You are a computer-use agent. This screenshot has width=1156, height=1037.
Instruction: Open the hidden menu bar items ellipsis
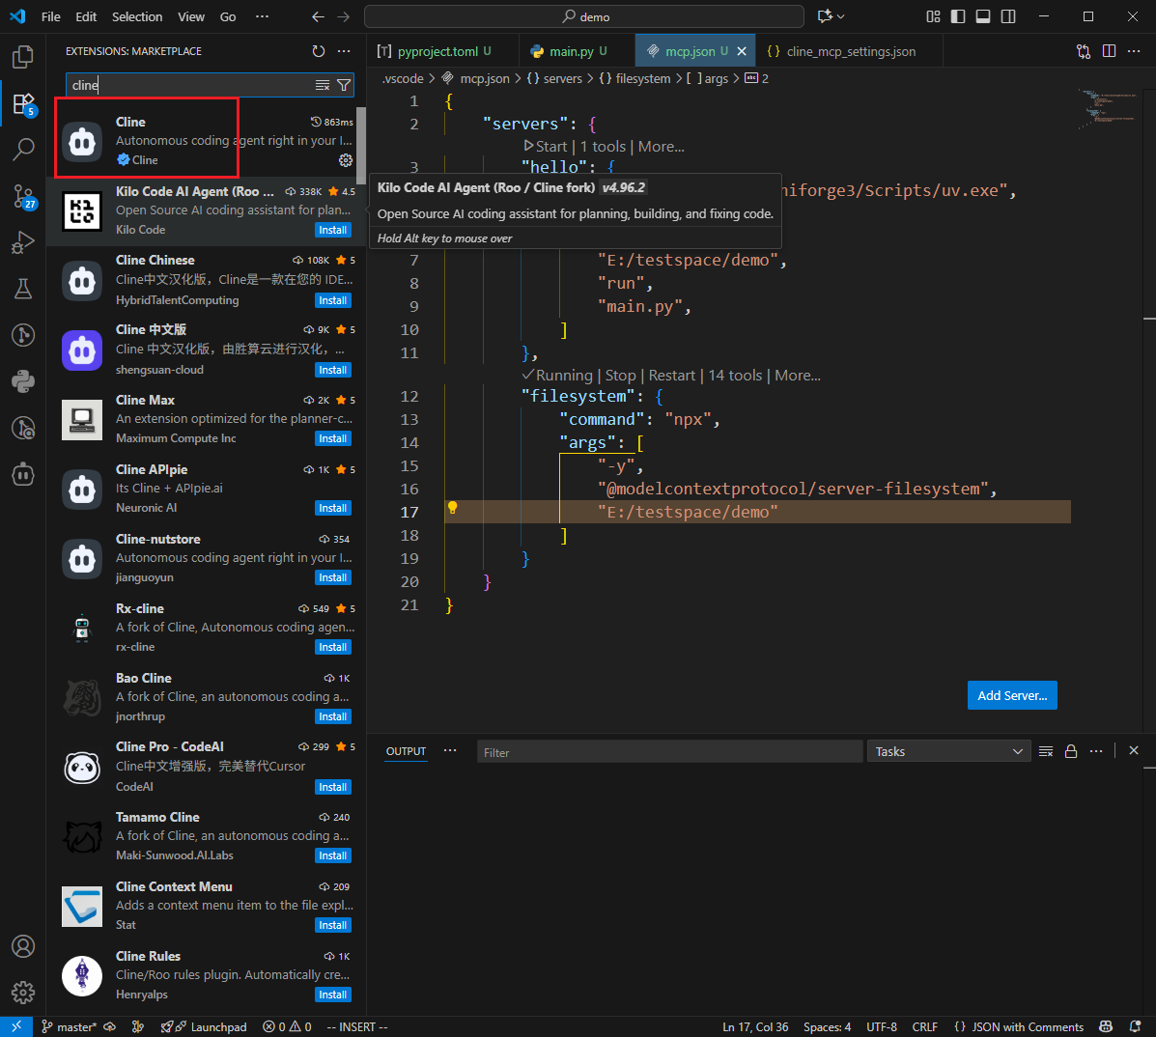click(262, 16)
